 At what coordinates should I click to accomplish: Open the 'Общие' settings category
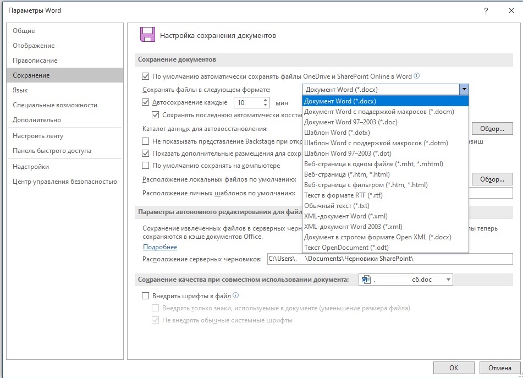[65, 31]
